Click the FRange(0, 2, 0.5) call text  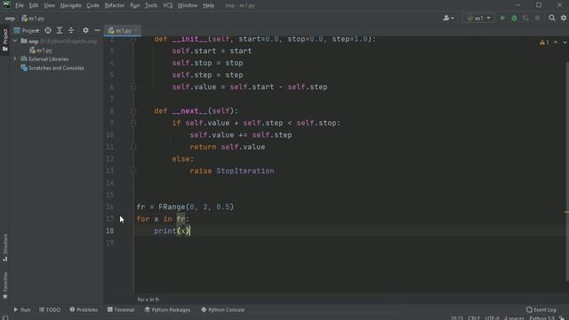pyautogui.click(x=196, y=207)
